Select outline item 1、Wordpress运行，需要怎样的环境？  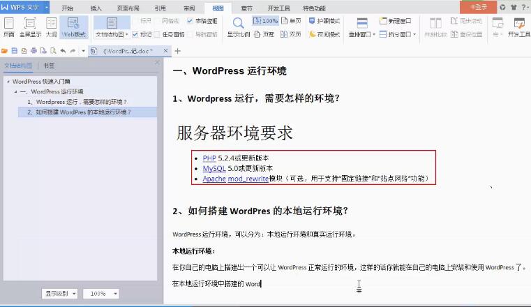click(77, 102)
